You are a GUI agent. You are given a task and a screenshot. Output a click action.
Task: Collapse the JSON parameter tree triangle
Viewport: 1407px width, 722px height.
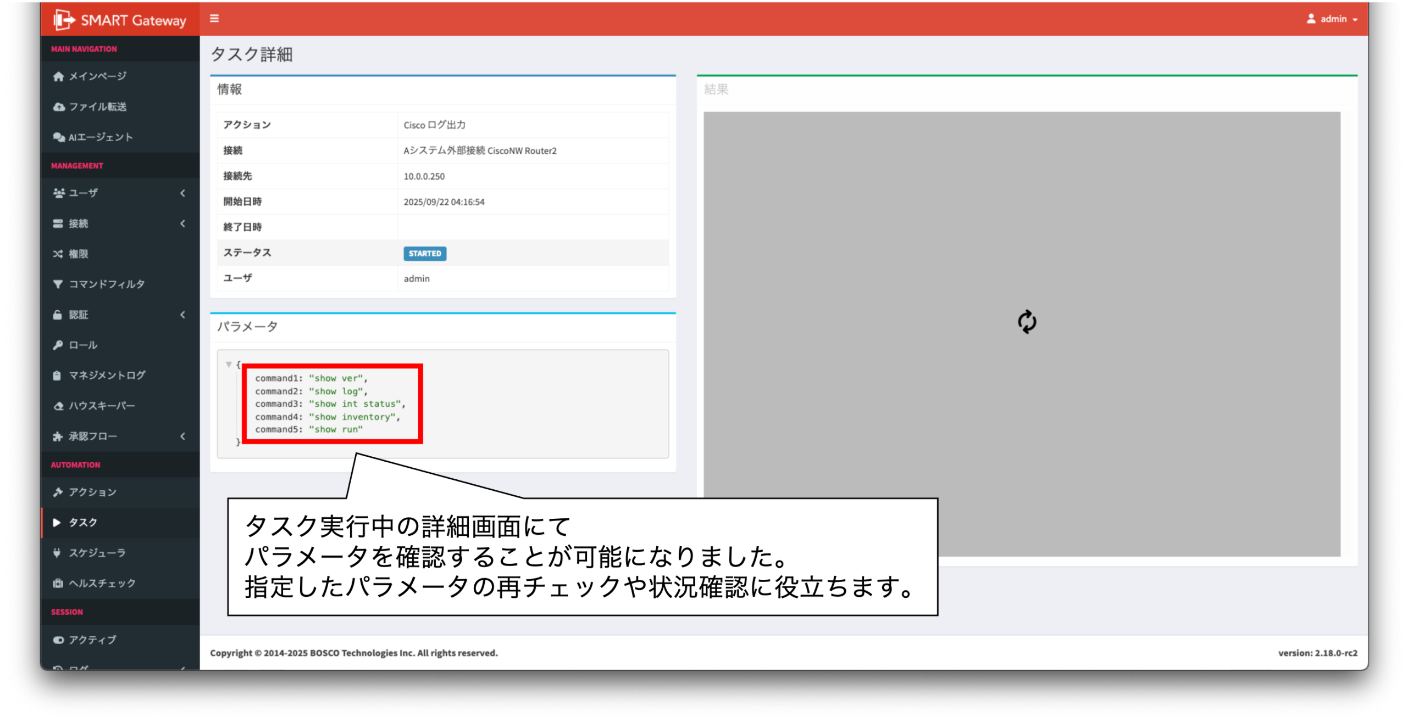click(229, 365)
